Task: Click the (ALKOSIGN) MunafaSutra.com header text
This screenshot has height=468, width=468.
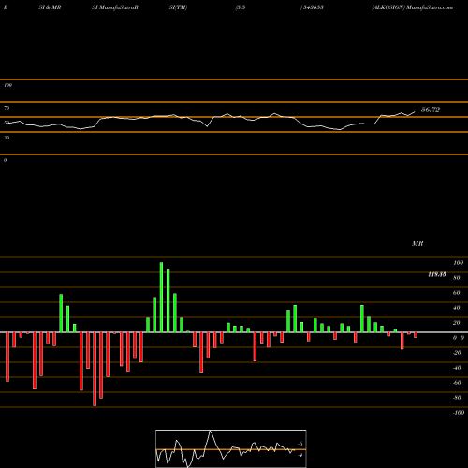Action: pos(412,7)
